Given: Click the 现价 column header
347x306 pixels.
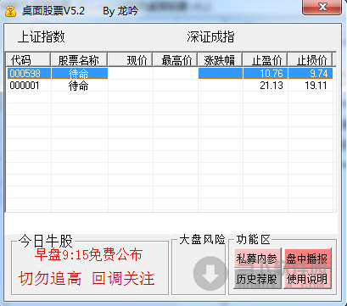Looking at the screenshot, I should pyautogui.click(x=130, y=60).
